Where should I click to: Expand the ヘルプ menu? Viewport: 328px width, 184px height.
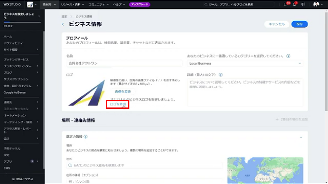coord(119,4)
